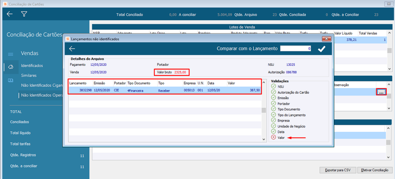395x179 pixels.
Task: Open Não Identificados Opera... sidebar item
Action: click(42, 95)
